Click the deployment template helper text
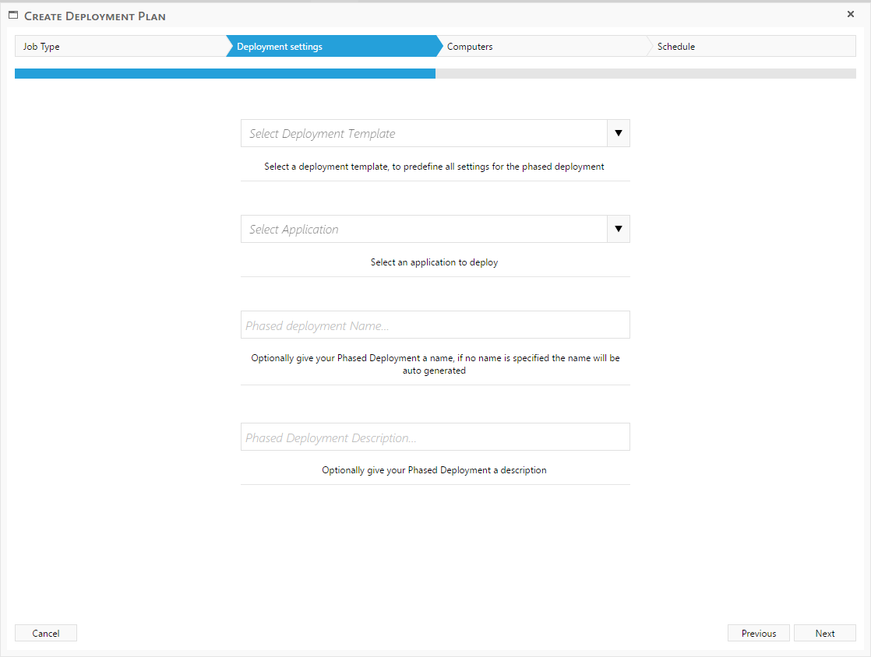Image resolution: width=871 pixels, height=657 pixels. pyautogui.click(x=434, y=167)
